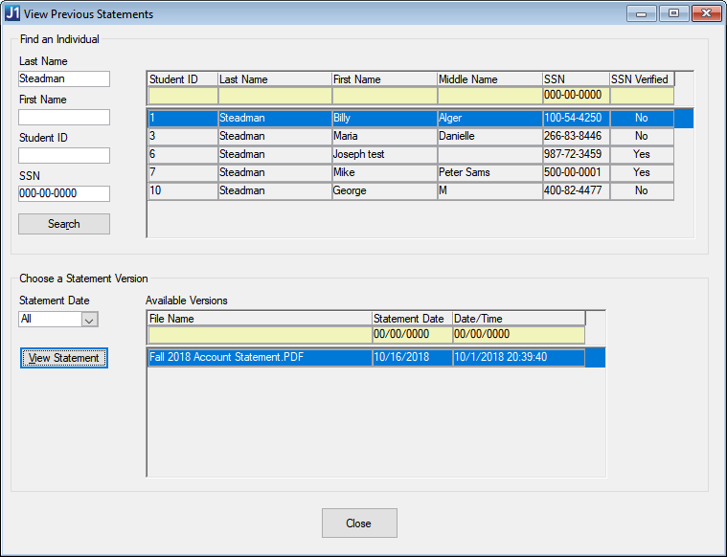Image resolution: width=727 pixels, height=557 pixels.
Task: Click the File Name column header
Action: 259,319
